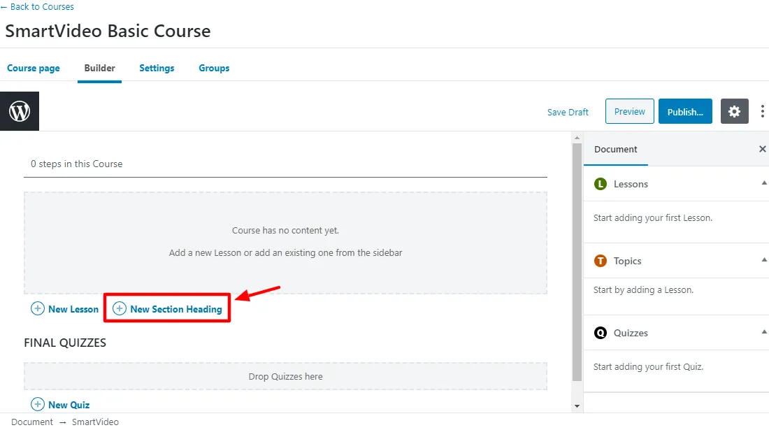Click the plus icon beside New Section Heading
Image resolution: width=769 pixels, height=430 pixels.
pos(119,308)
